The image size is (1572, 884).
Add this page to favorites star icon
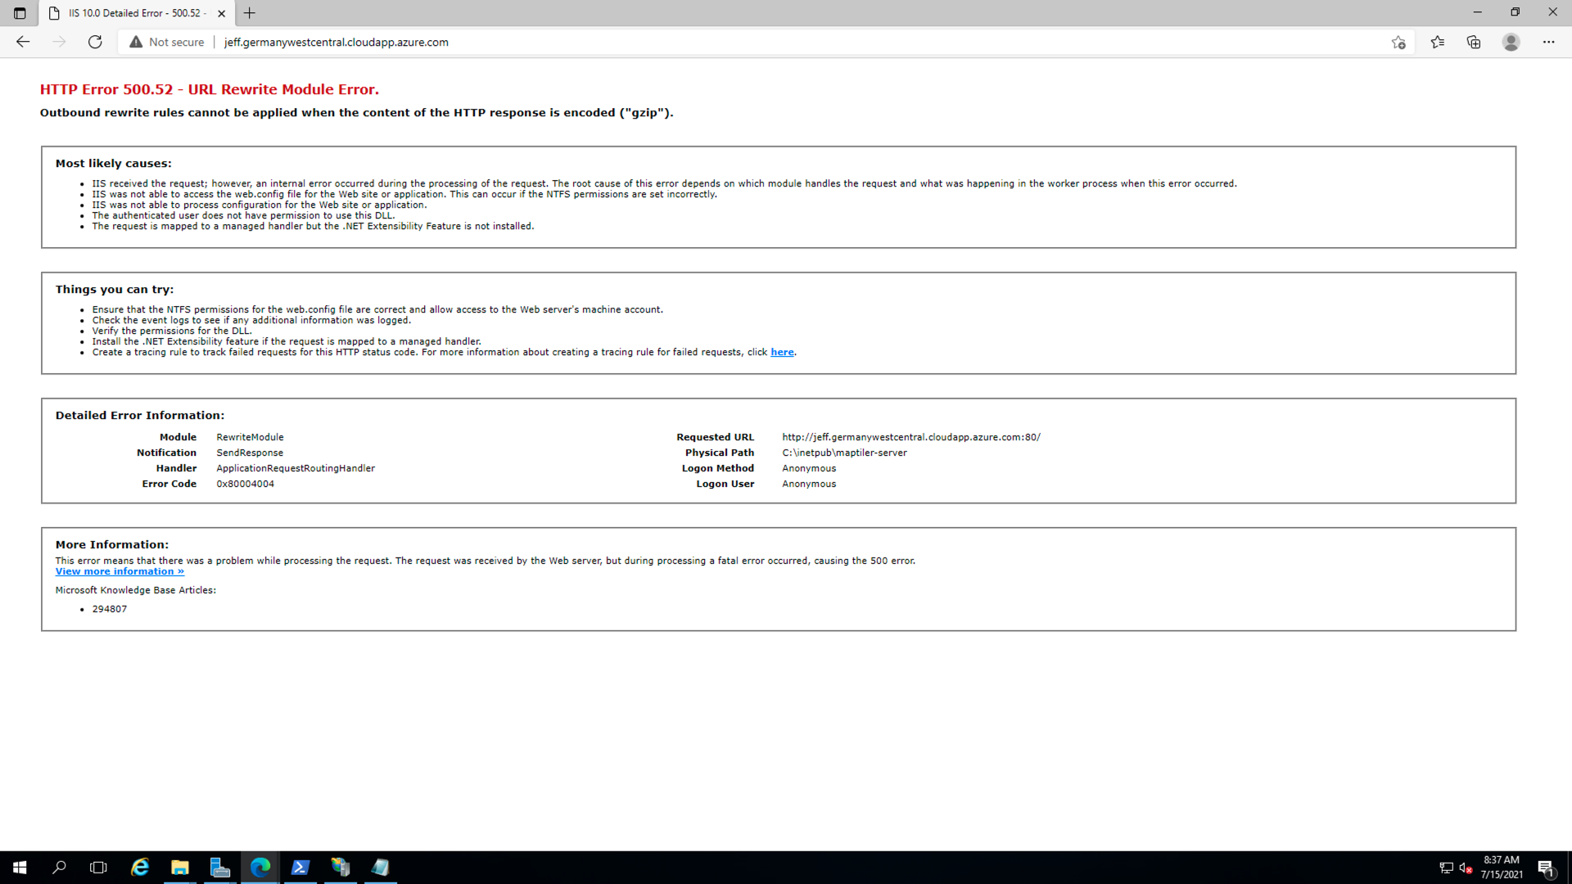[1398, 43]
